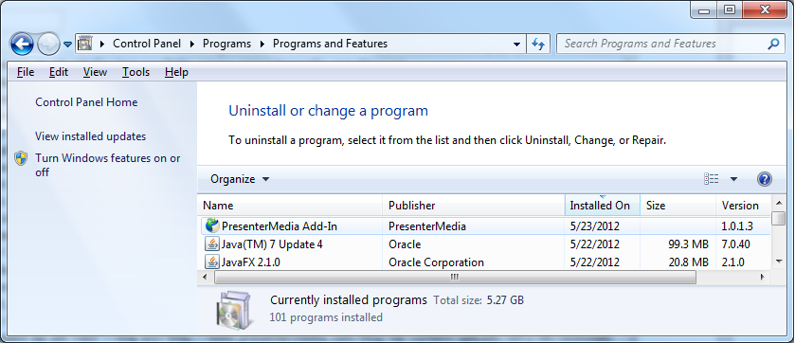This screenshot has height=343, width=795.
Task: Click the Java(TM) 7 Update 4 icon
Action: tap(211, 244)
